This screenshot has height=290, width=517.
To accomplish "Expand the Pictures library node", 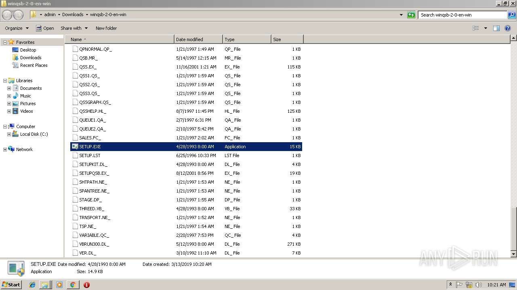I will tap(9, 104).
